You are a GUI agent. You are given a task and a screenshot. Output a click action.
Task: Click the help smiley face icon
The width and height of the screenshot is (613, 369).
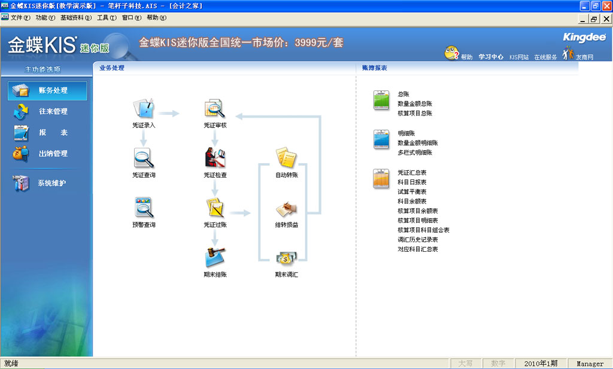tap(451, 53)
